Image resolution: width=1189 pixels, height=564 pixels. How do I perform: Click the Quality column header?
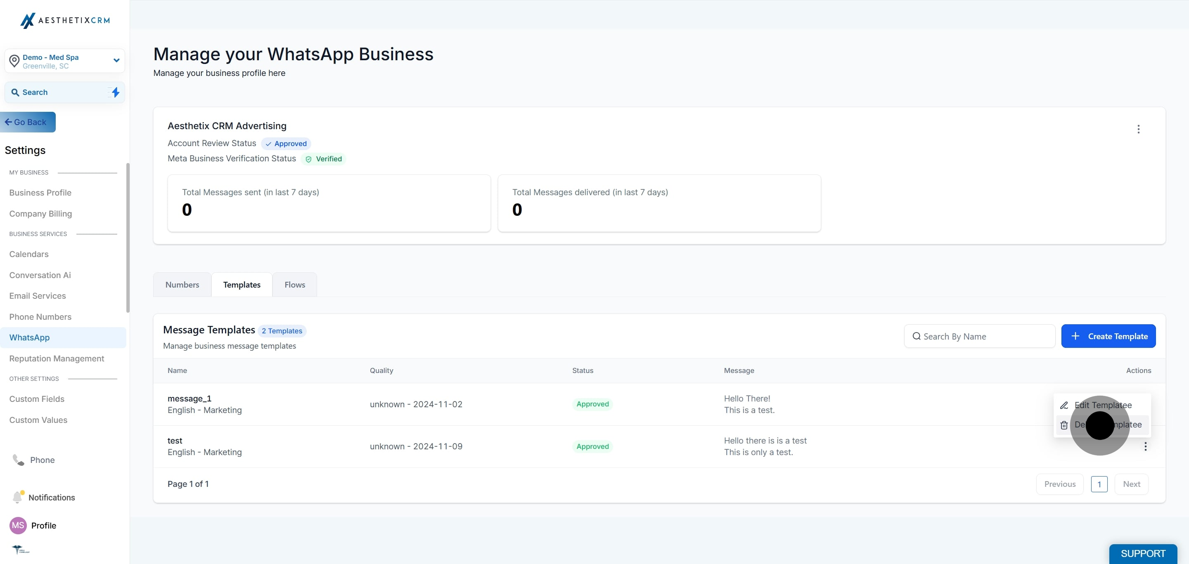[381, 371]
